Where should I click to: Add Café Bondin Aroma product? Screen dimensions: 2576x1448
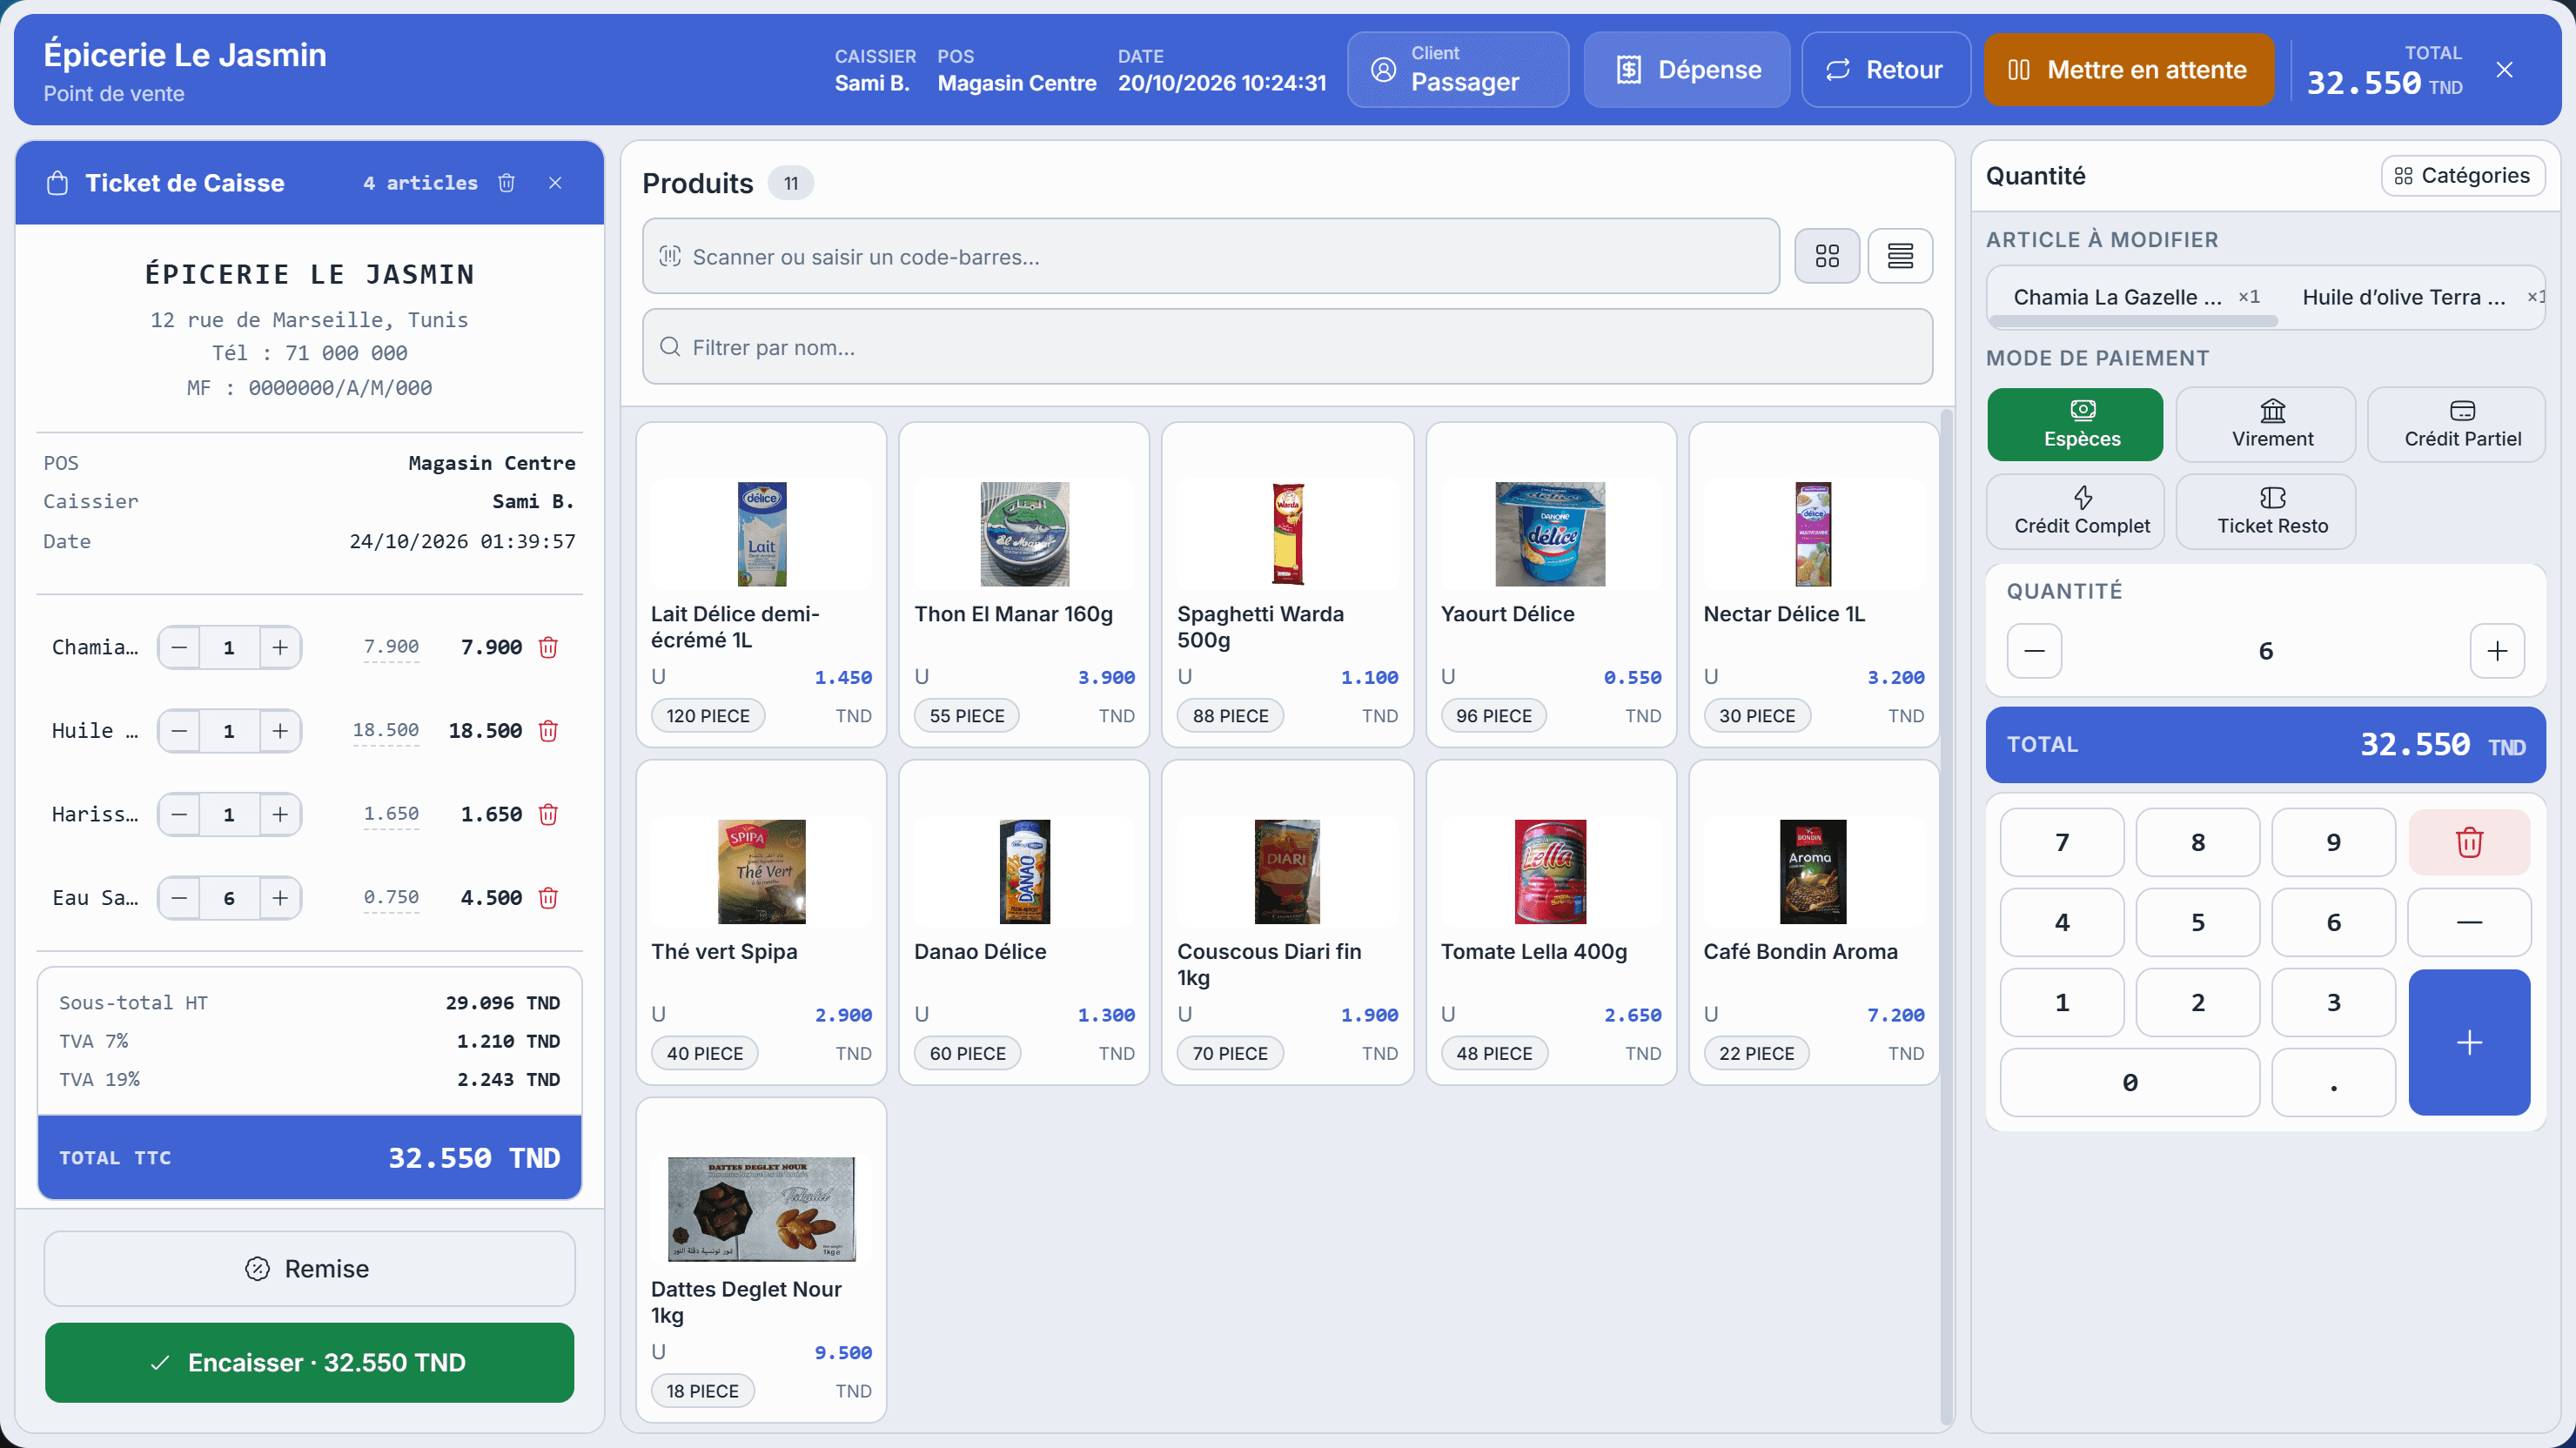coord(1813,922)
